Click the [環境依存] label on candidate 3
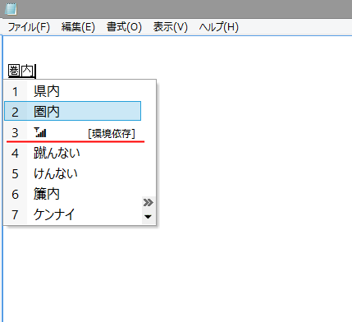The image size is (352, 322). tap(112, 134)
